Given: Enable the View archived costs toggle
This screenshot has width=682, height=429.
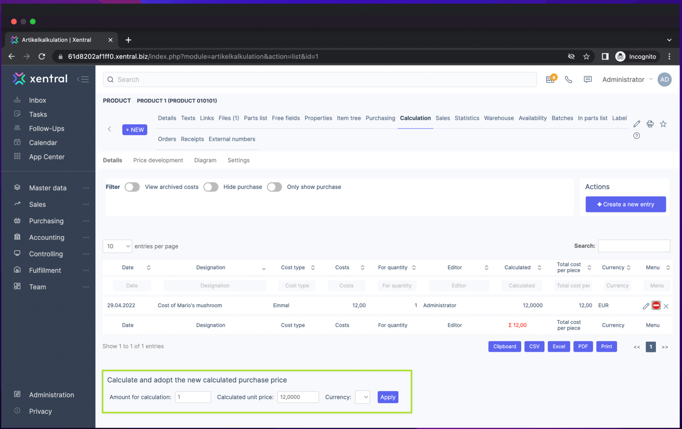Looking at the screenshot, I should [132, 187].
